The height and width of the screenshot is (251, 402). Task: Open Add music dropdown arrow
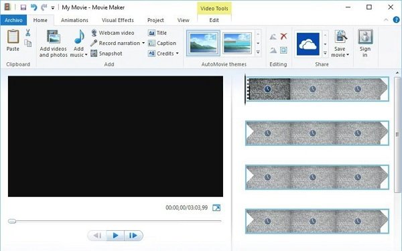tap(86, 55)
